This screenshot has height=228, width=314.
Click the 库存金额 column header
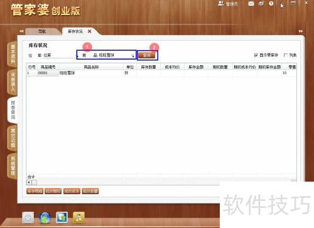pyautogui.click(x=196, y=67)
